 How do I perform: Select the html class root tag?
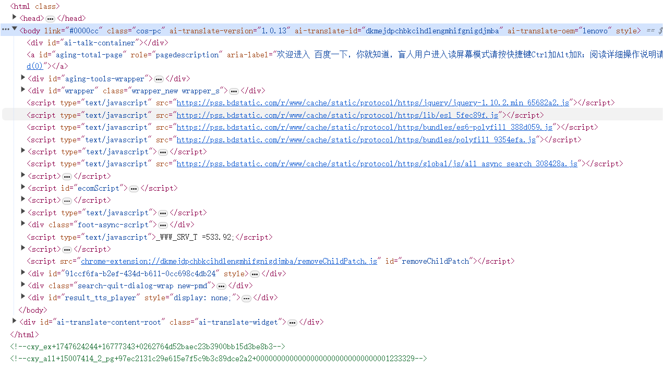[x=35, y=7]
